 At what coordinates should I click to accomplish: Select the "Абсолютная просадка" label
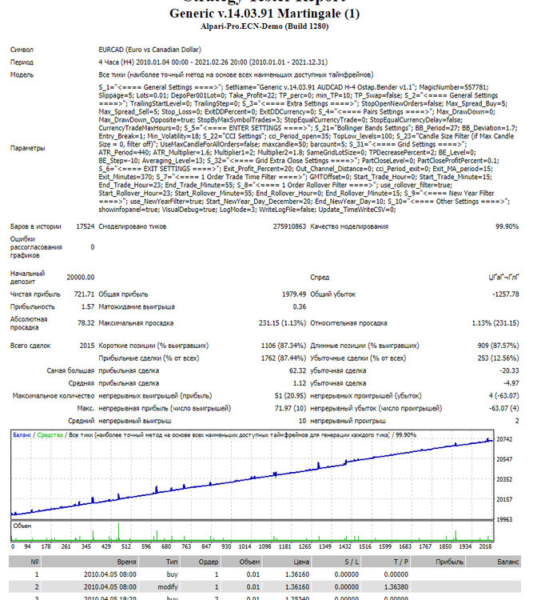click(x=29, y=323)
